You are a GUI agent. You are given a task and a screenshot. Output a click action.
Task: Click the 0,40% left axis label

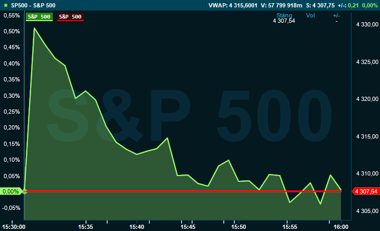click(x=12, y=63)
